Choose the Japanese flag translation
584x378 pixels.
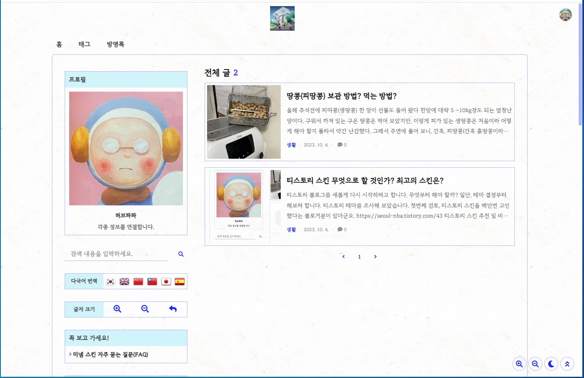pos(166,281)
